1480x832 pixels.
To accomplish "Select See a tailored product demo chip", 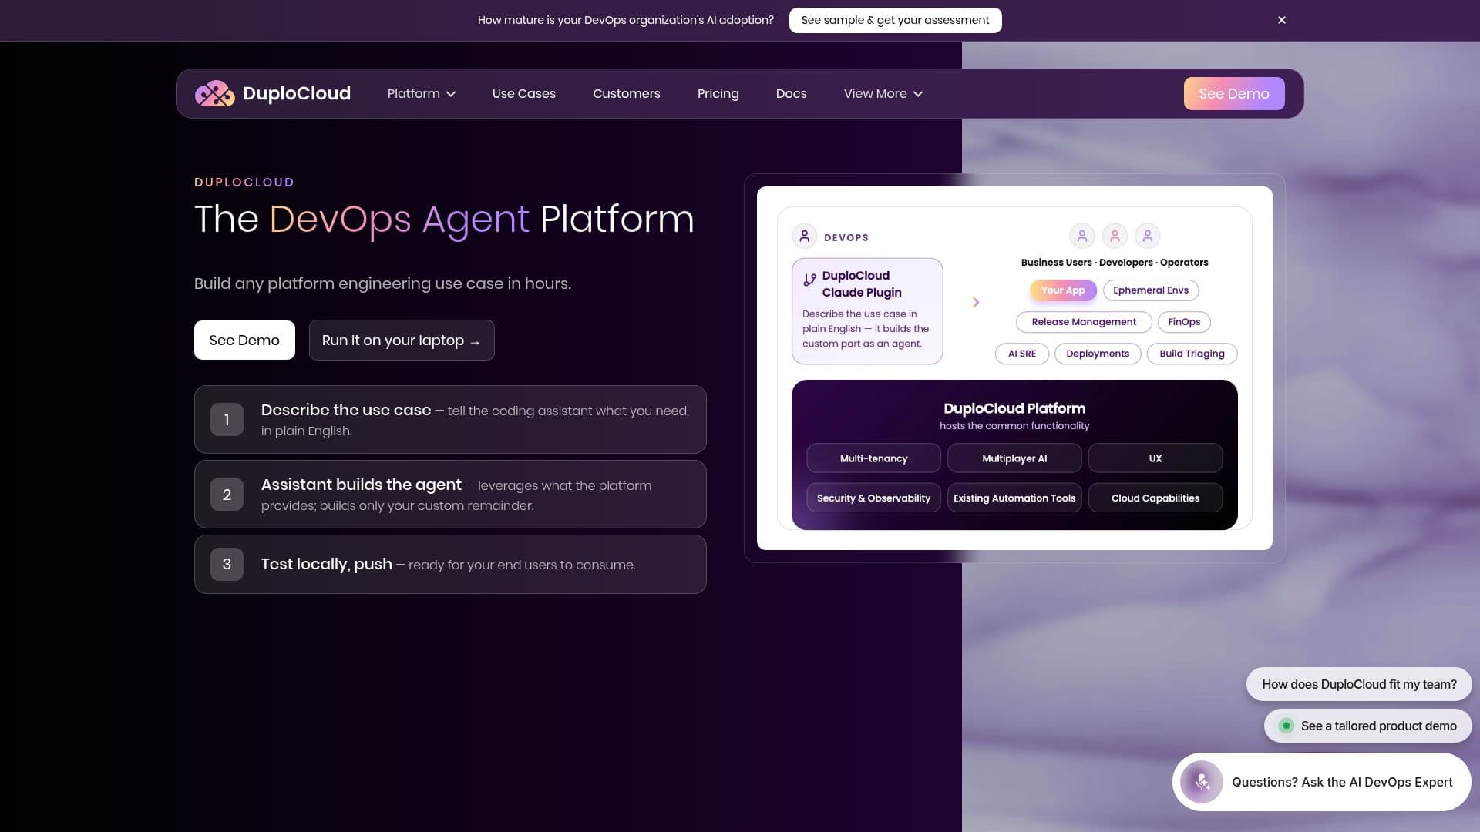I will click(x=1368, y=726).
